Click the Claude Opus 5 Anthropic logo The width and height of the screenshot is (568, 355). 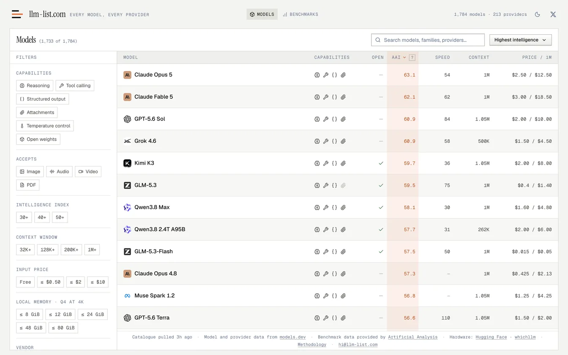[127, 75]
